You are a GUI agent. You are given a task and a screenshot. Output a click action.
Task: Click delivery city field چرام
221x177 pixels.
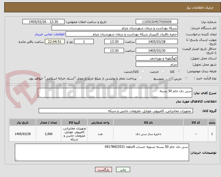(x=156, y=64)
